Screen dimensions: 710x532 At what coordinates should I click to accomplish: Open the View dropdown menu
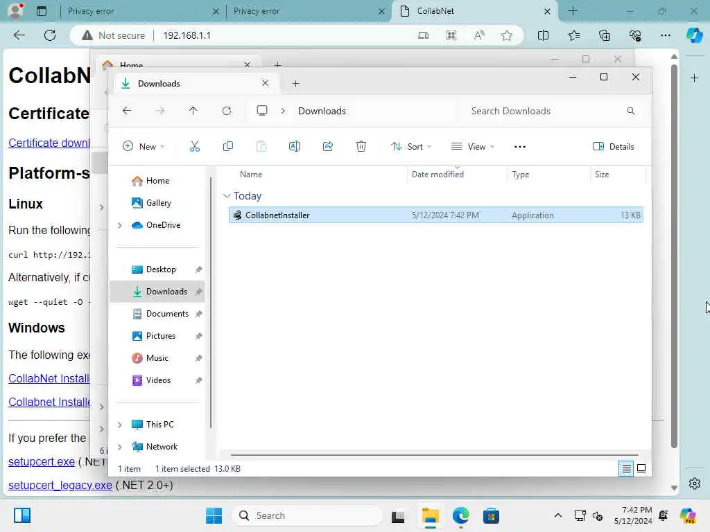coord(473,147)
